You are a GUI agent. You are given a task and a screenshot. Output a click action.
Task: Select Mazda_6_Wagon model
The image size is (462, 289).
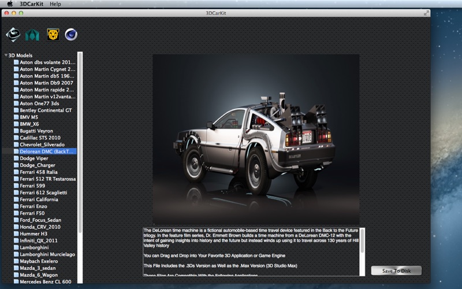tap(39, 275)
